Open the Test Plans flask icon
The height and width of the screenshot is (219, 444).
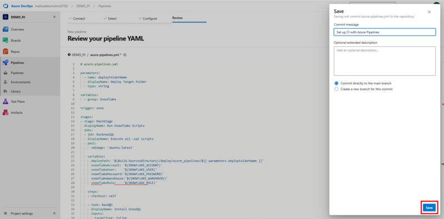[6, 101]
